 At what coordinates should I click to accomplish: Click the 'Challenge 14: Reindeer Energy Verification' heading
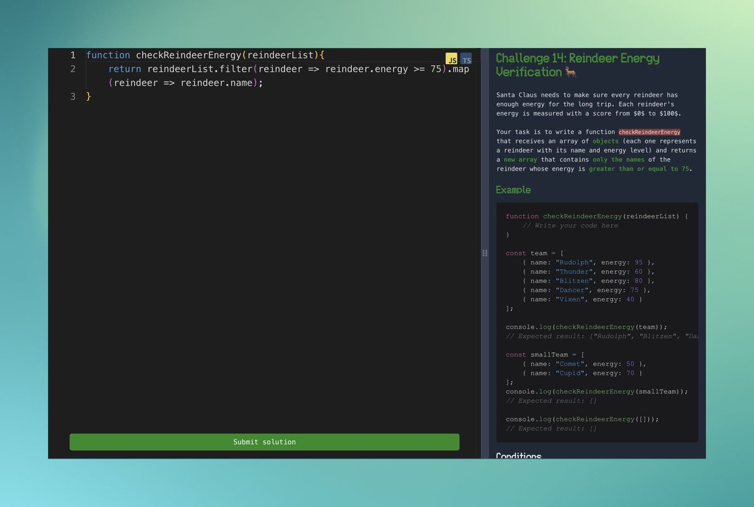(578, 65)
